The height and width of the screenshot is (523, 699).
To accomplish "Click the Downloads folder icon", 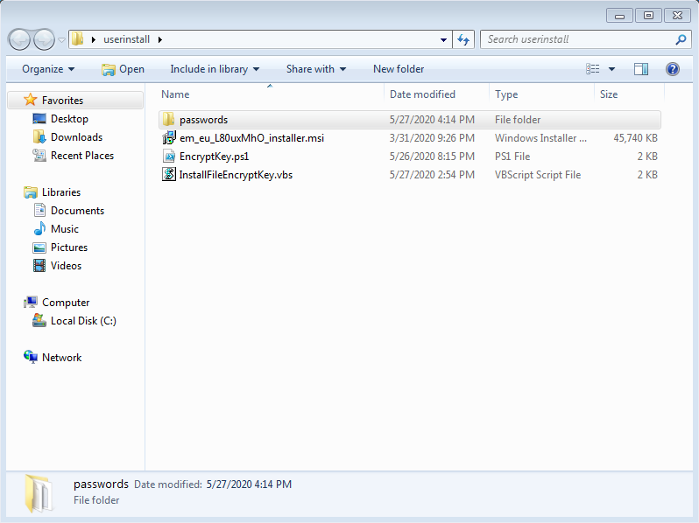I will pos(39,136).
